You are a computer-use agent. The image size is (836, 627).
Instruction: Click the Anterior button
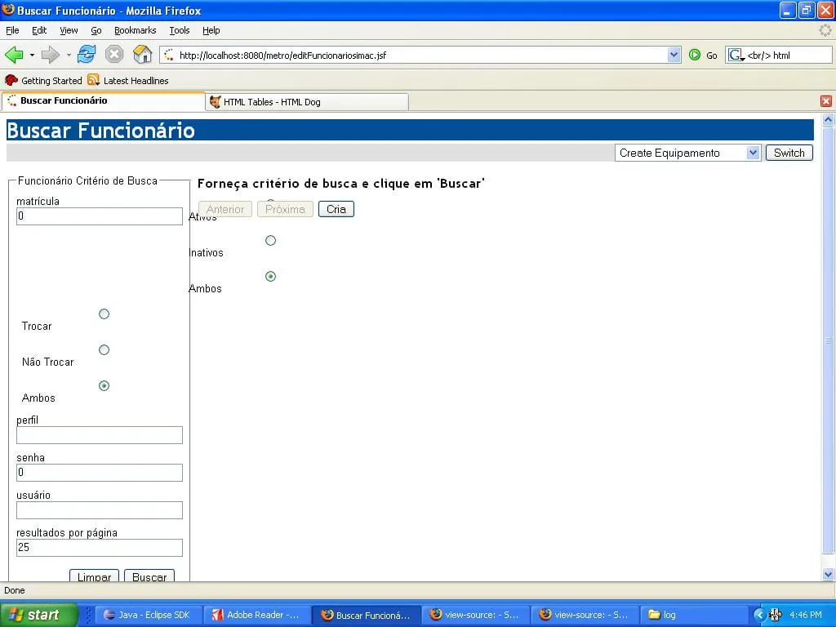click(225, 209)
